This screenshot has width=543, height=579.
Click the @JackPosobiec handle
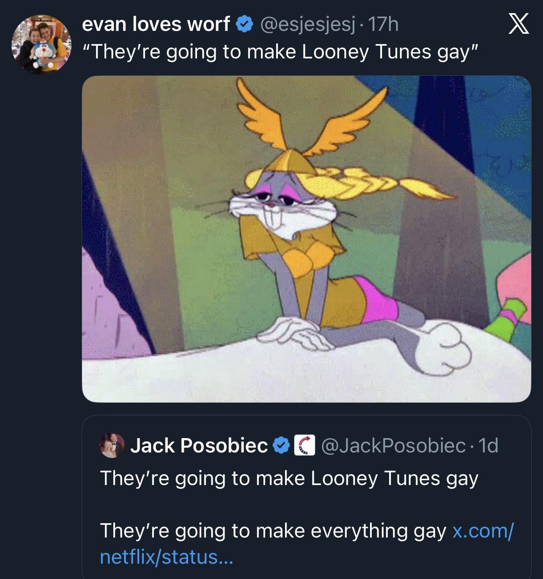point(393,446)
